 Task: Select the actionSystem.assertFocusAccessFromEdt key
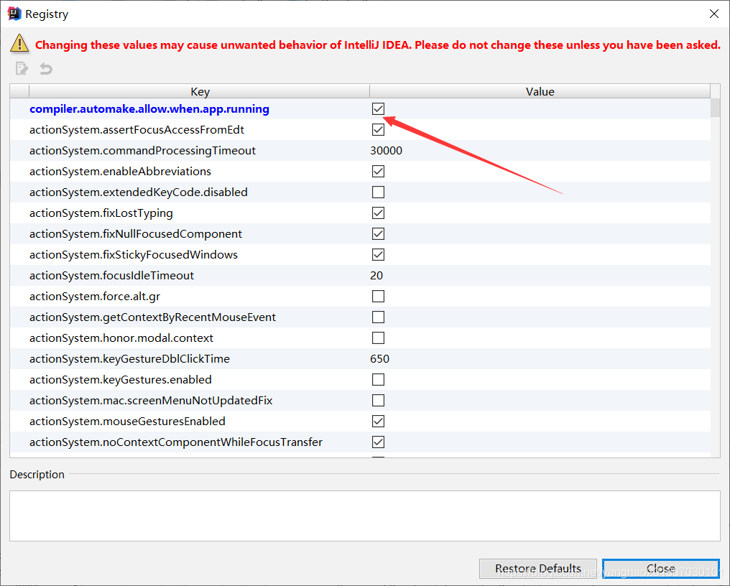(137, 130)
